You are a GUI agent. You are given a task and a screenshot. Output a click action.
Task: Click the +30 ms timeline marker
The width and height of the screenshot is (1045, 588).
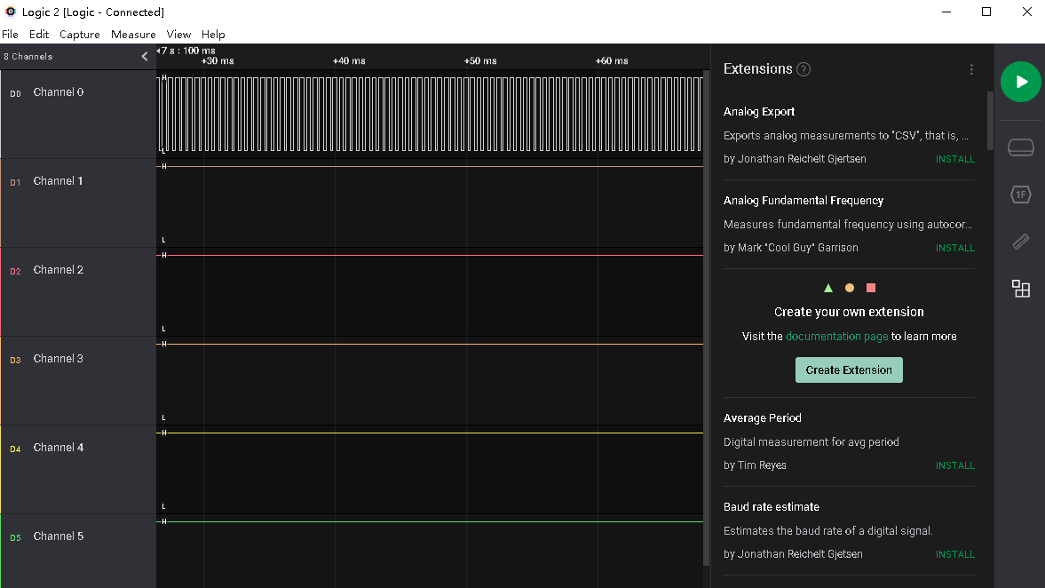pyautogui.click(x=218, y=60)
